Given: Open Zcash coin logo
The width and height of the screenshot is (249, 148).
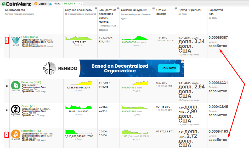Looking at the screenshot, I should click(16, 109).
